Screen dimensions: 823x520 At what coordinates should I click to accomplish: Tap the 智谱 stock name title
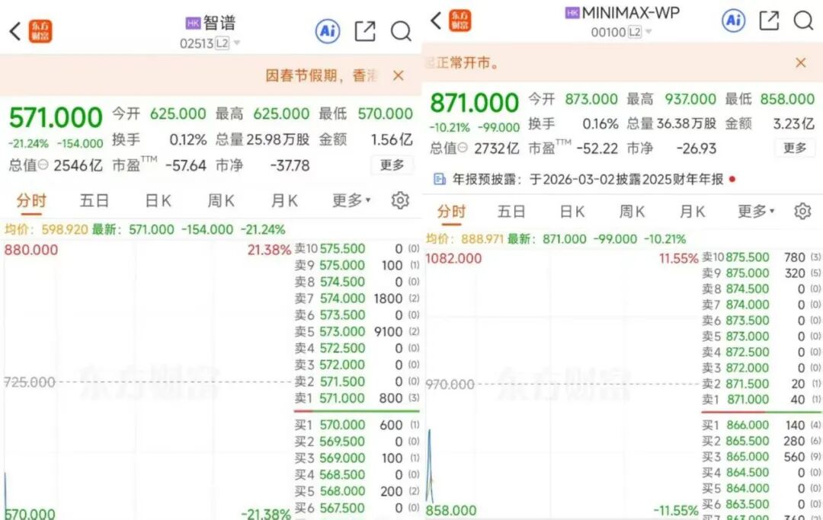(219, 23)
